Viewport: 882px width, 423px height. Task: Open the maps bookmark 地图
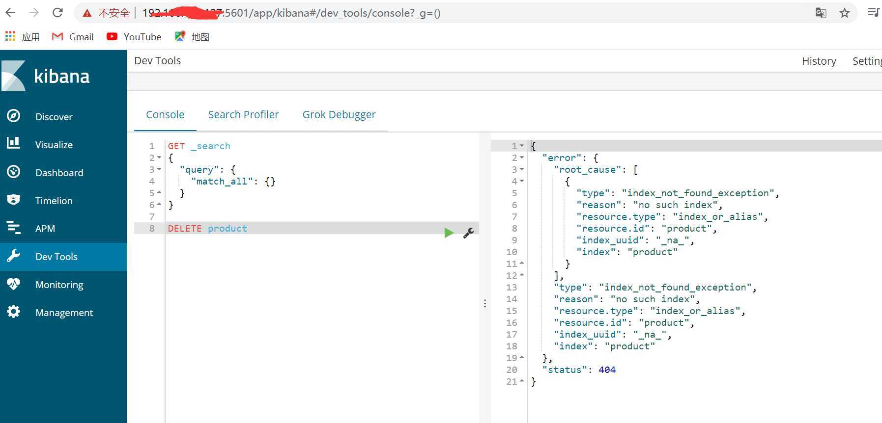(x=192, y=37)
